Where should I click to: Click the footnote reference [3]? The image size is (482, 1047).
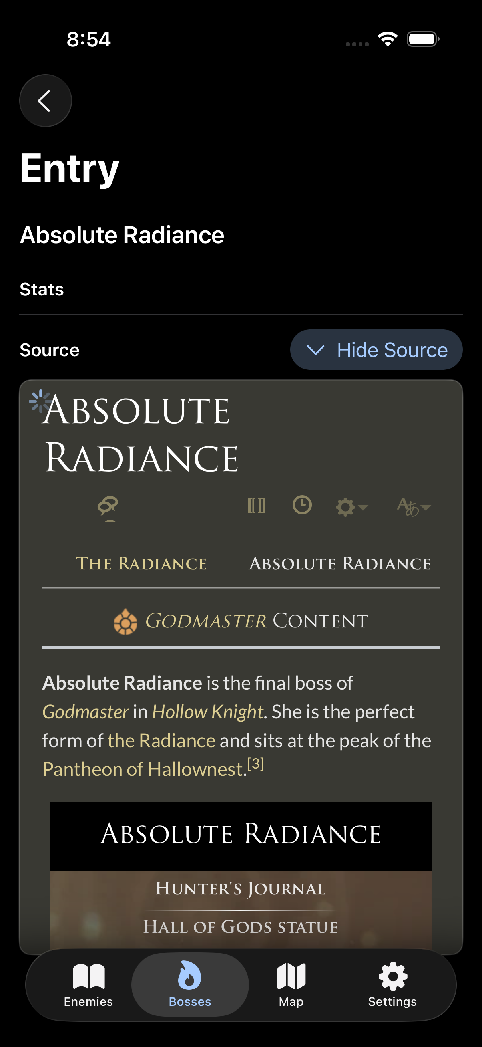point(256,764)
